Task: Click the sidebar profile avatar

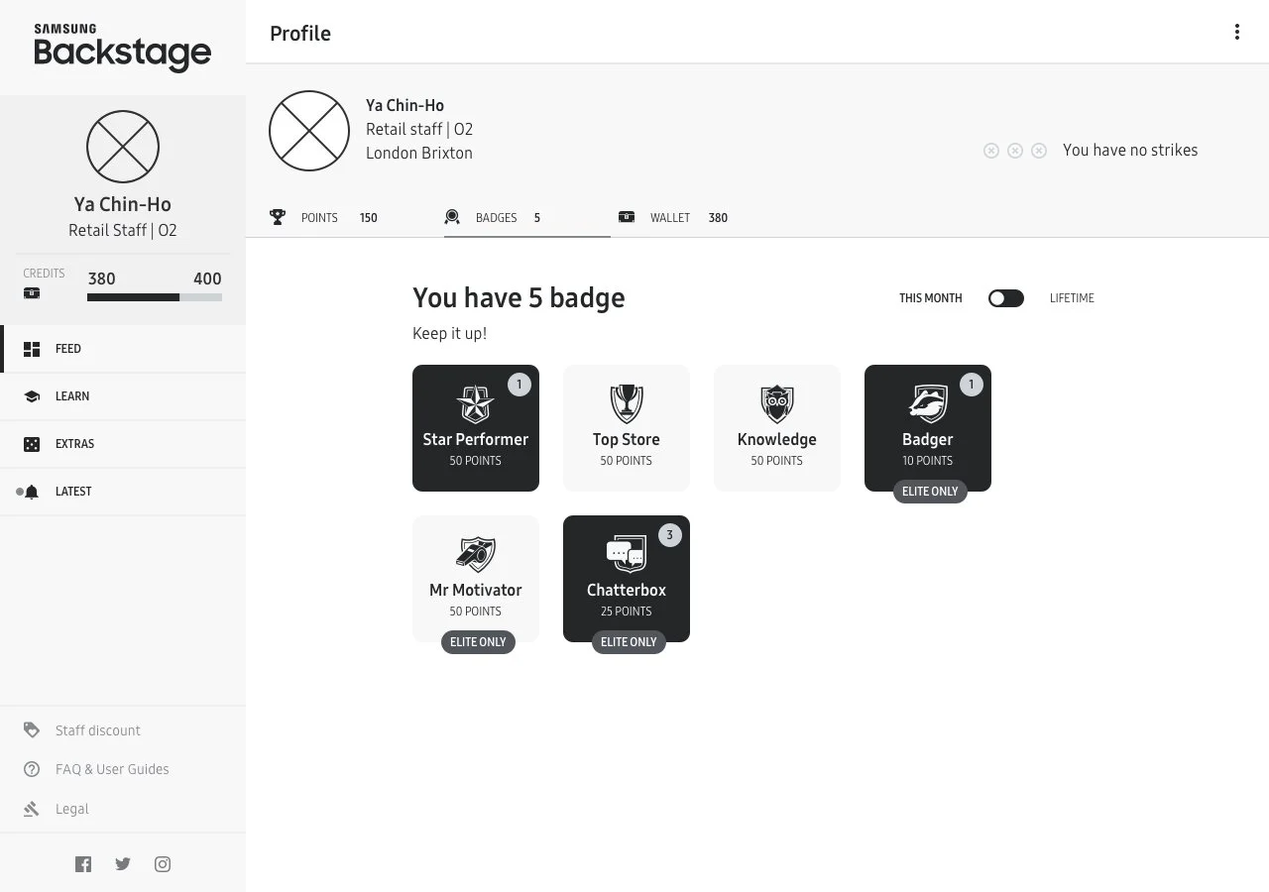Action: (x=123, y=147)
